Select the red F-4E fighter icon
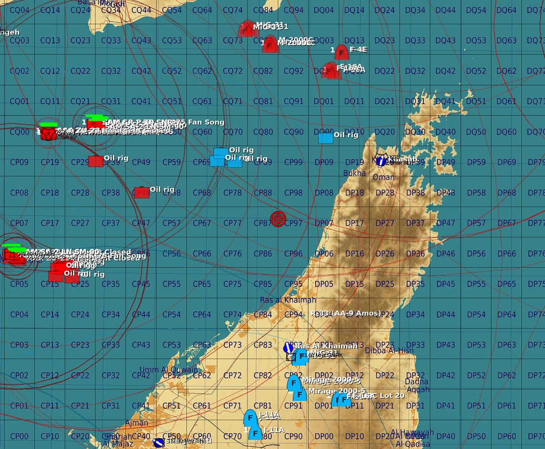545x449 pixels. pos(341,52)
